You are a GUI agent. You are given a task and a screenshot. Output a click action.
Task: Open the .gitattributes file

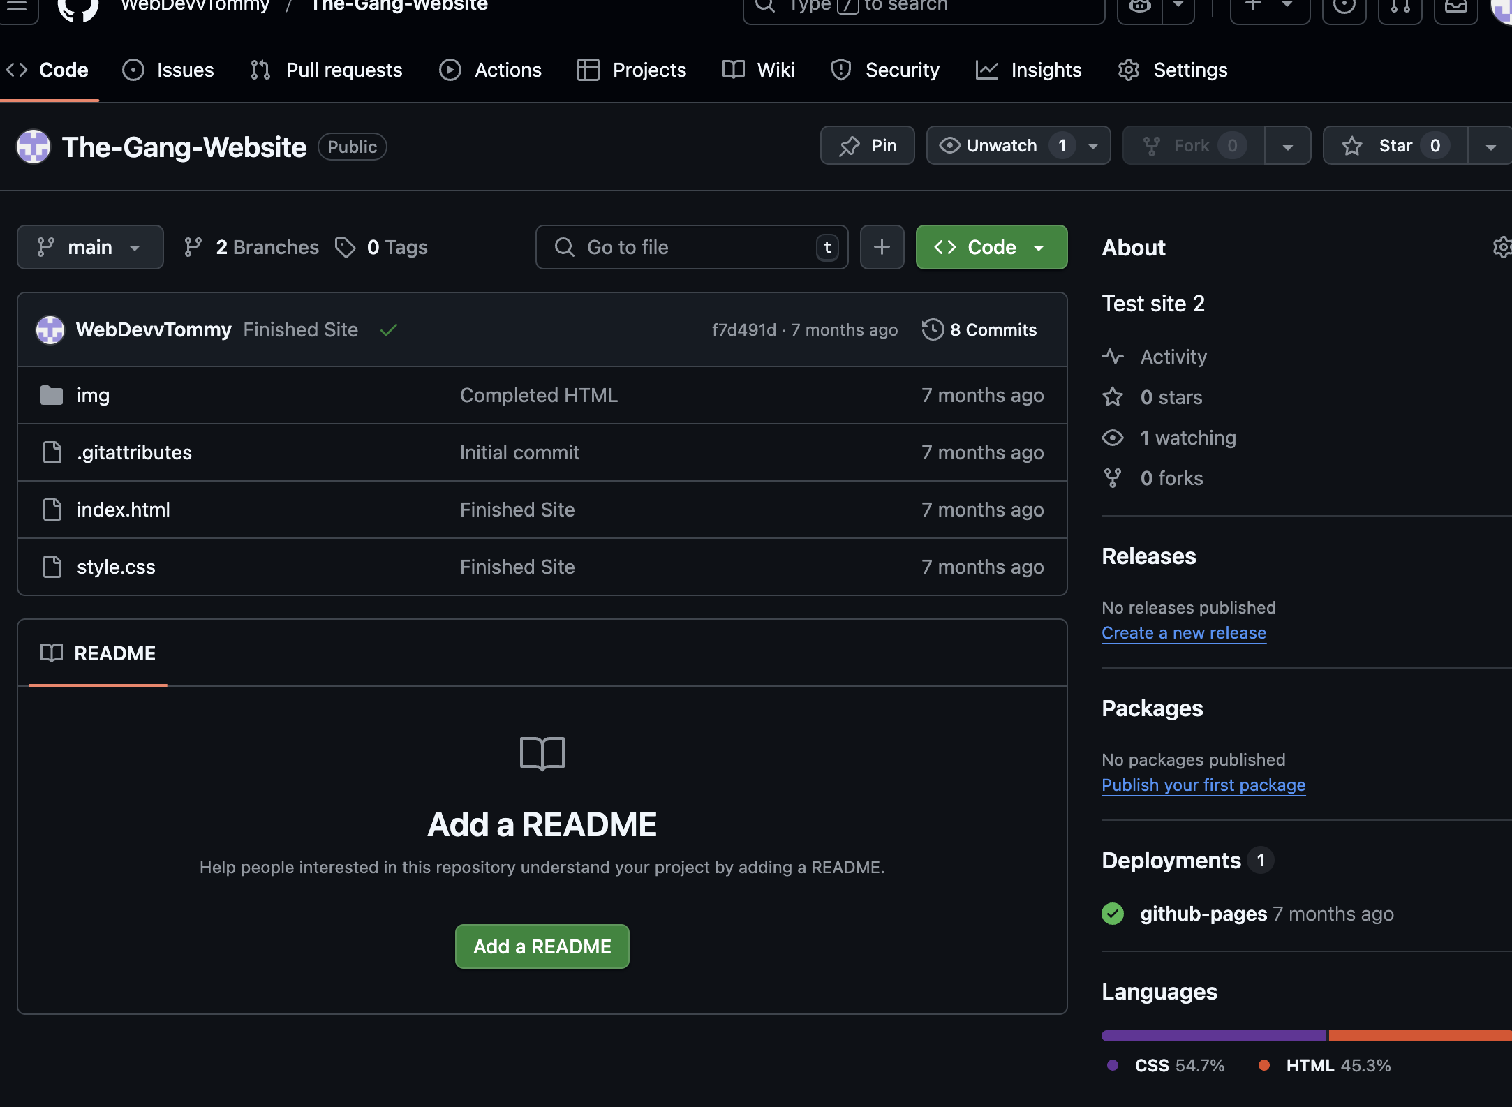pyautogui.click(x=134, y=452)
